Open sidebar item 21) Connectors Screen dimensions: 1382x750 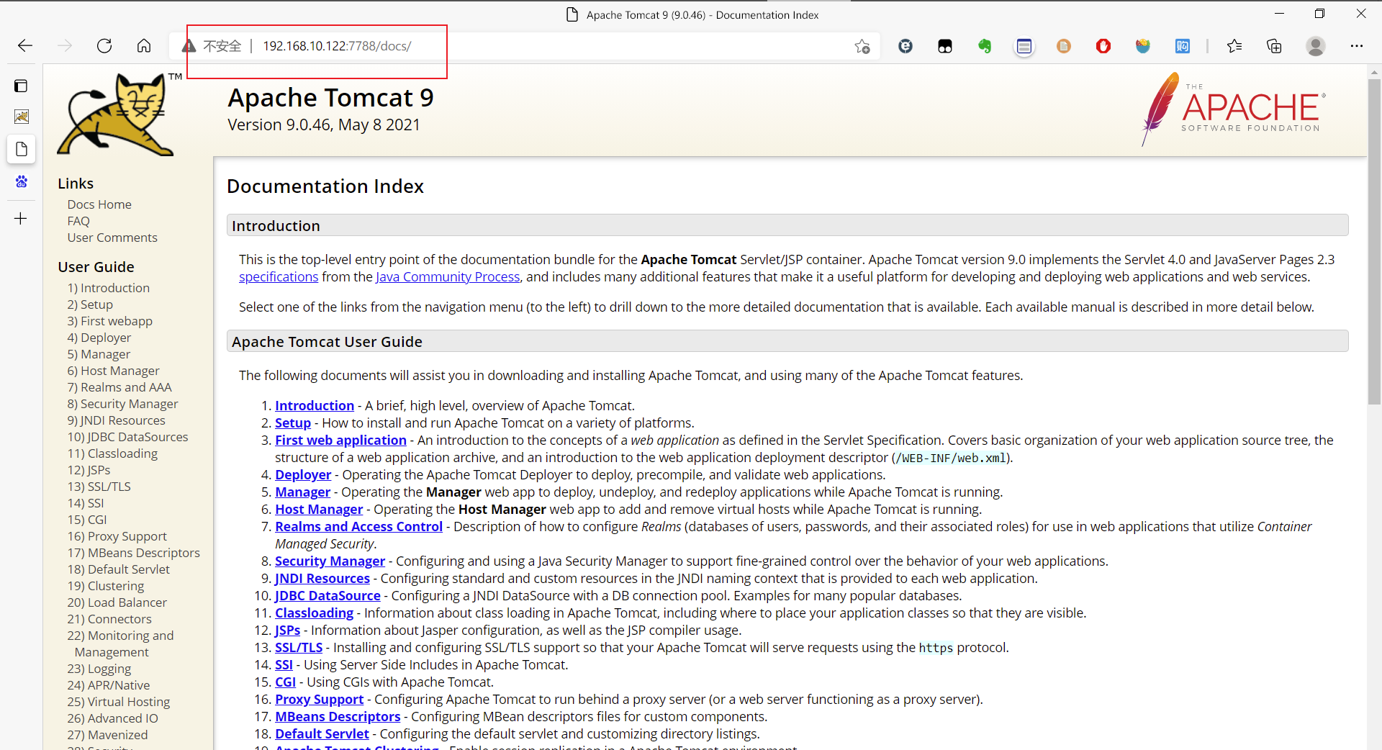pyautogui.click(x=109, y=619)
